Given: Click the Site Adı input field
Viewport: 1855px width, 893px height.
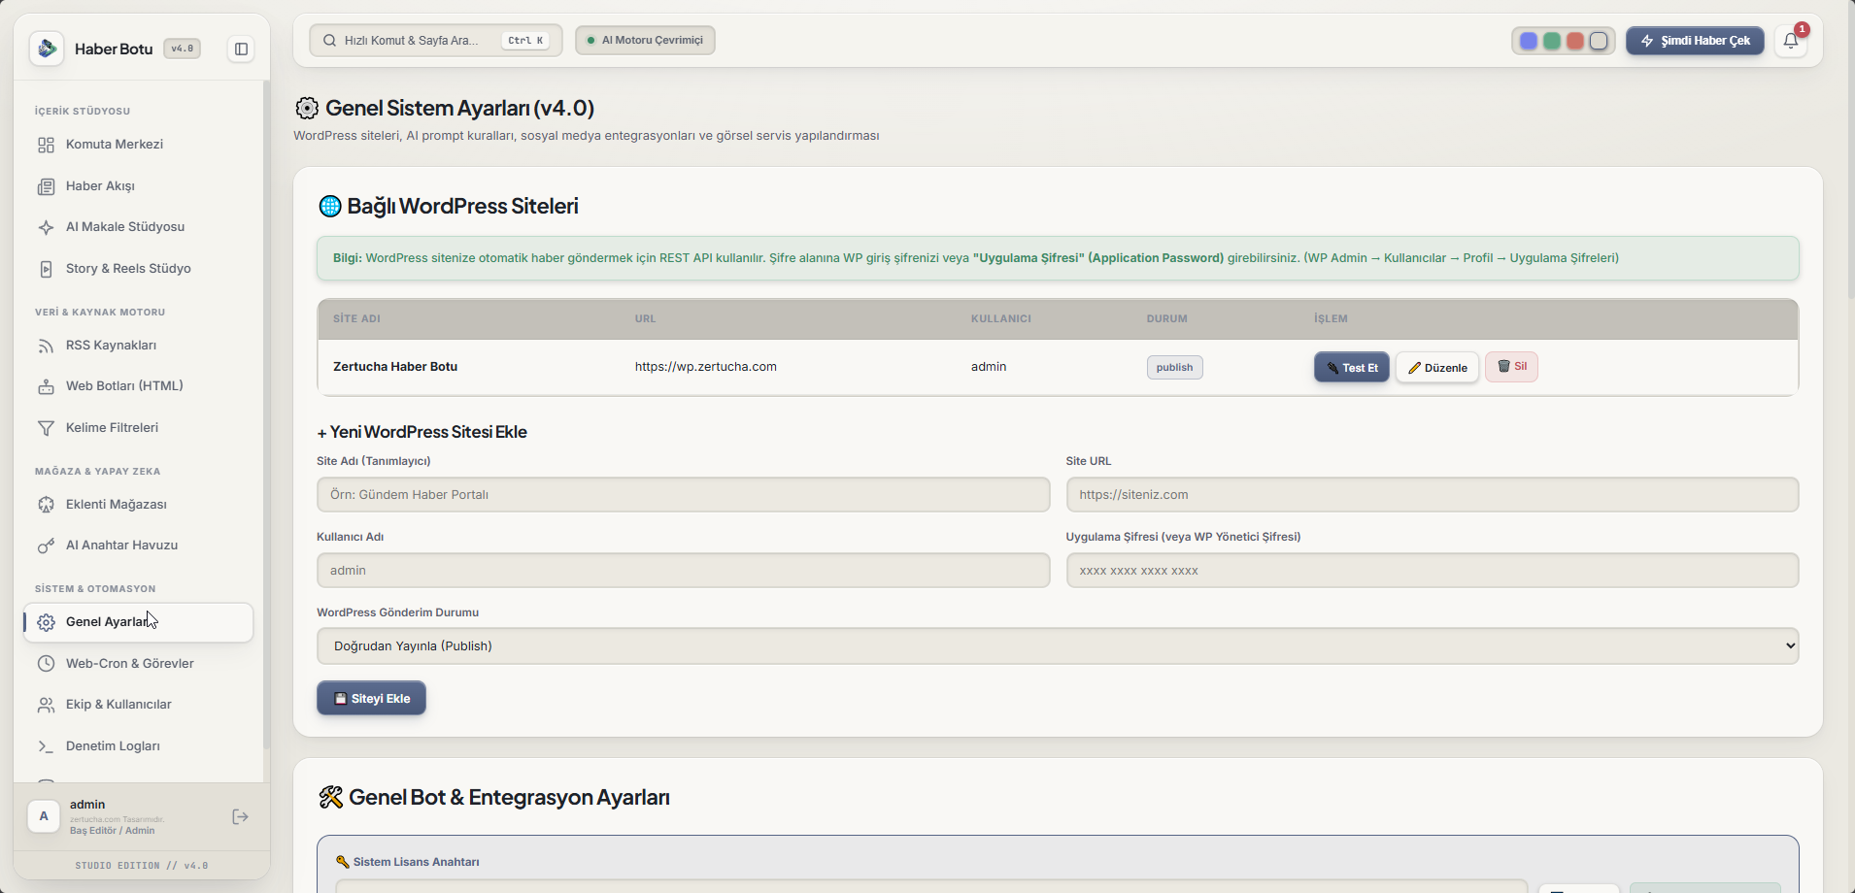Looking at the screenshot, I should (x=683, y=494).
